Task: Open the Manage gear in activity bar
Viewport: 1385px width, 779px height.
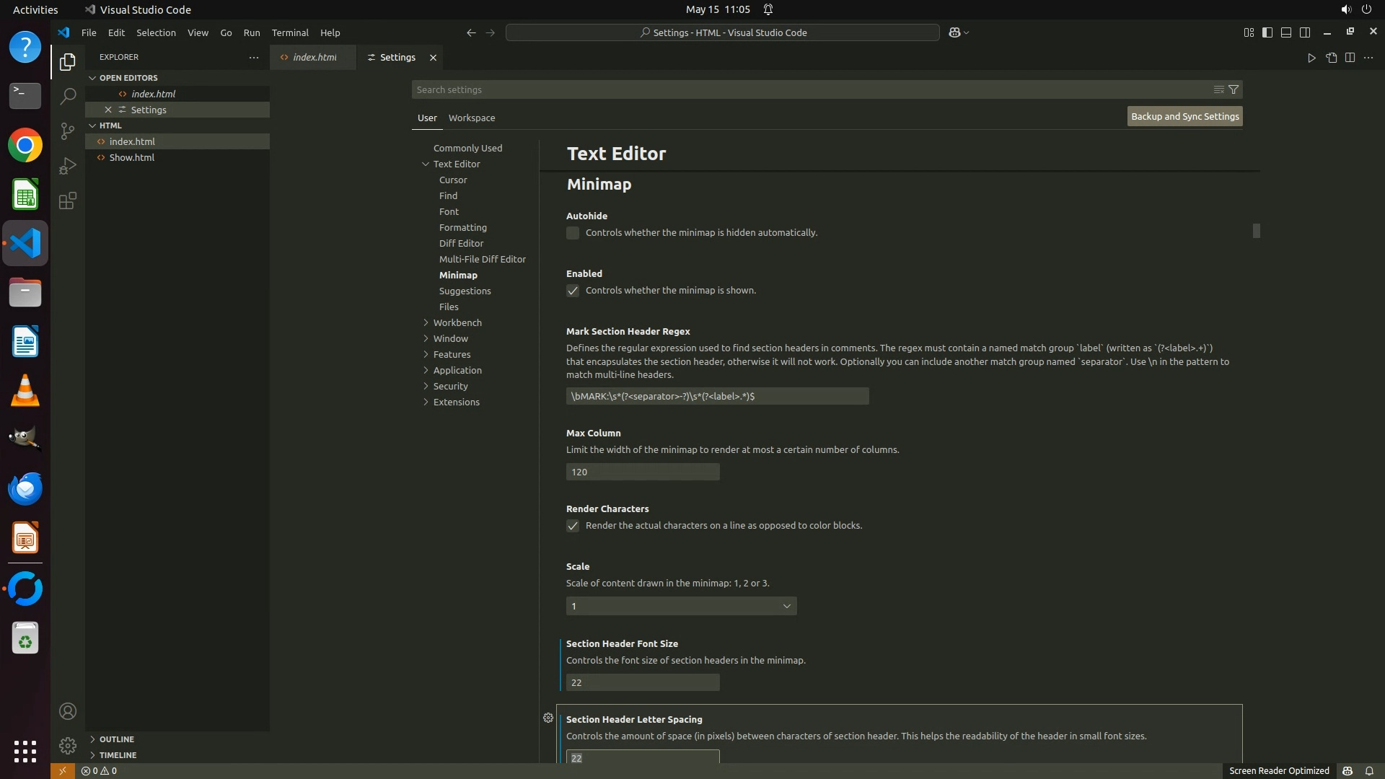Action: tap(67, 745)
